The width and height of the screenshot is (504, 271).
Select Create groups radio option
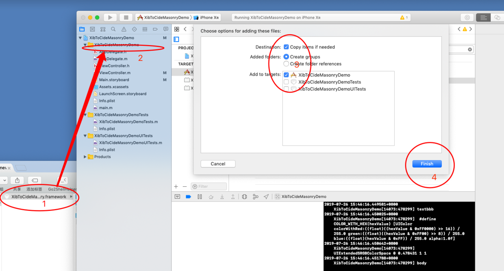pos(286,57)
